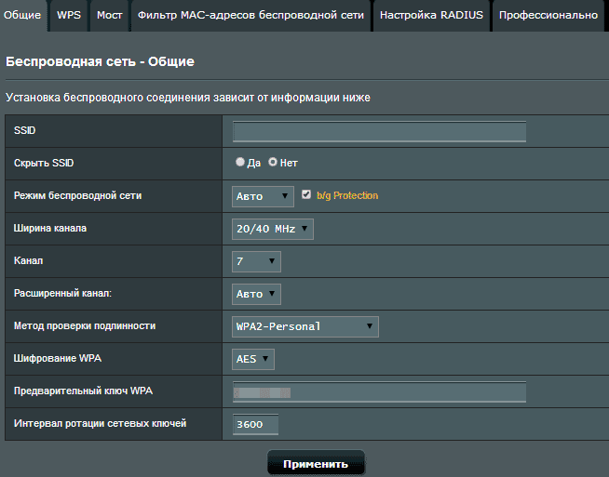This screenshot has height=477, width=609.
Task: Open the Профессионально tab
Action: [548, 16]
